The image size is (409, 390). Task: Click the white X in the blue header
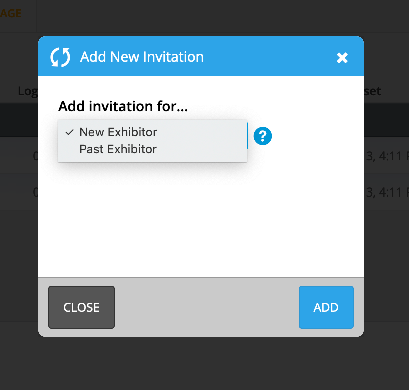(342, 58)
